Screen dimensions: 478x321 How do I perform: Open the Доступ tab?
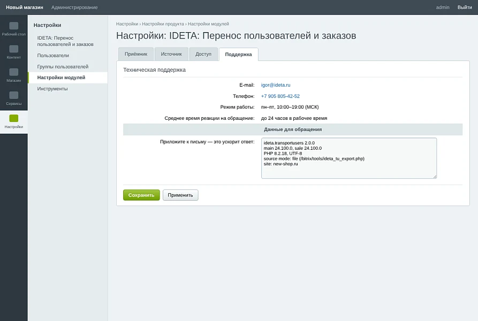203,54
